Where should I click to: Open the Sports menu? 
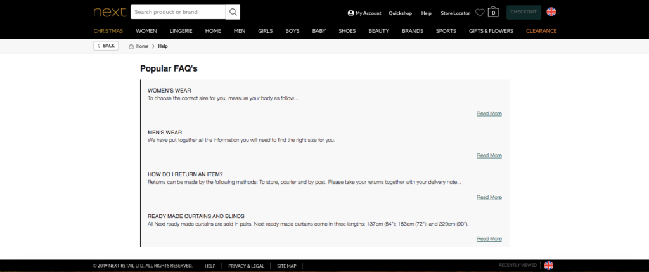[446, 31]
